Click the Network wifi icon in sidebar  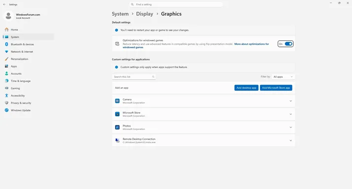[7, 52]
